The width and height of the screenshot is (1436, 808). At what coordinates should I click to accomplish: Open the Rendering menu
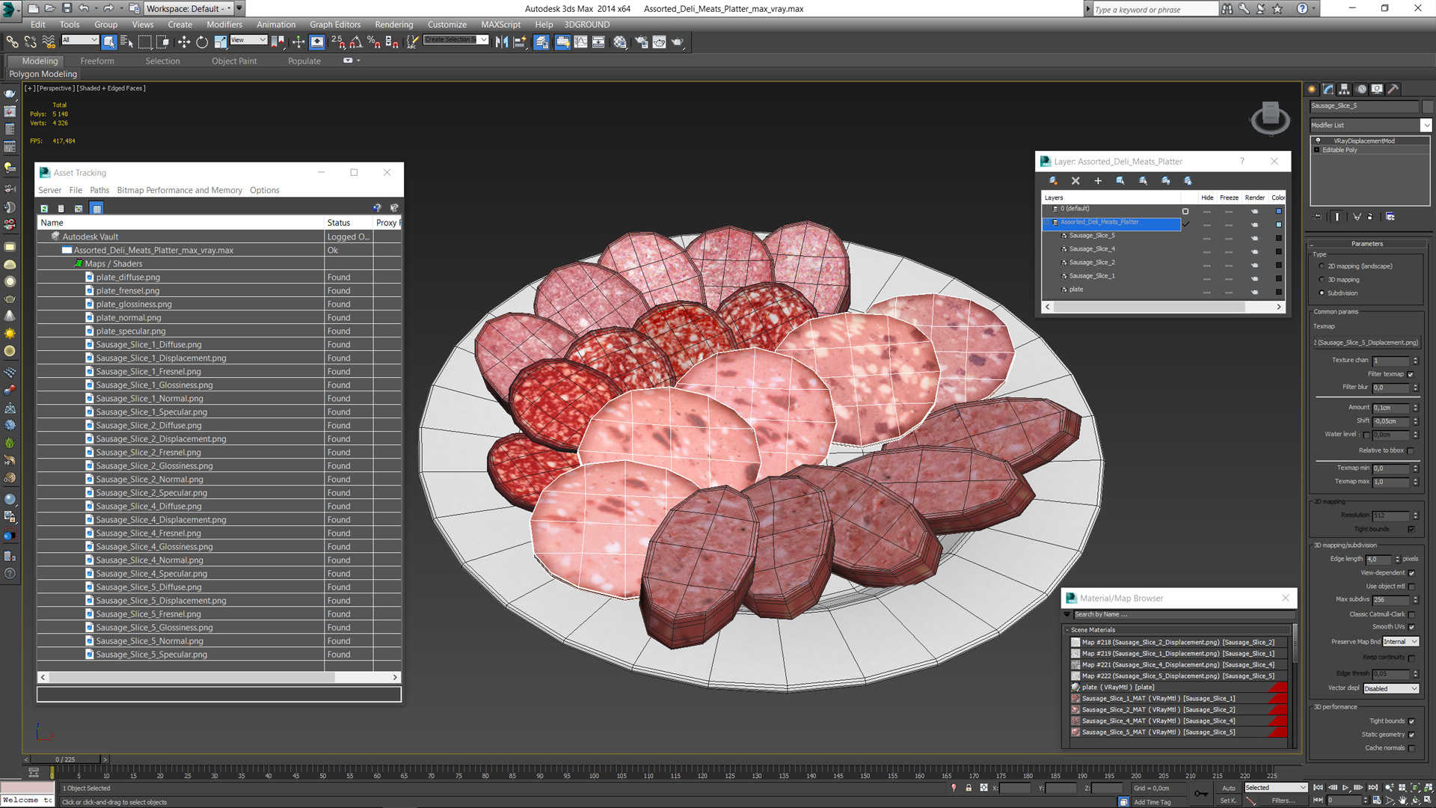coord(393,24)
